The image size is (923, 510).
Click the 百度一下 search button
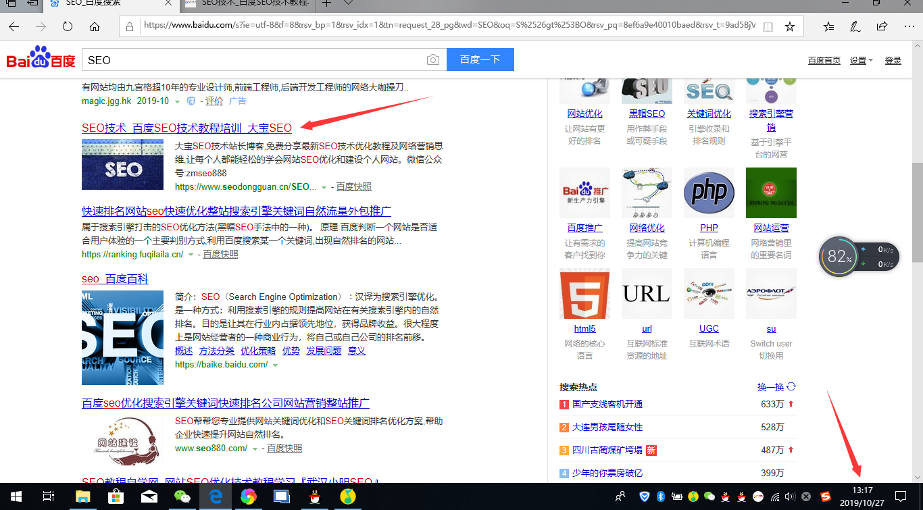[x=480, y=59]
